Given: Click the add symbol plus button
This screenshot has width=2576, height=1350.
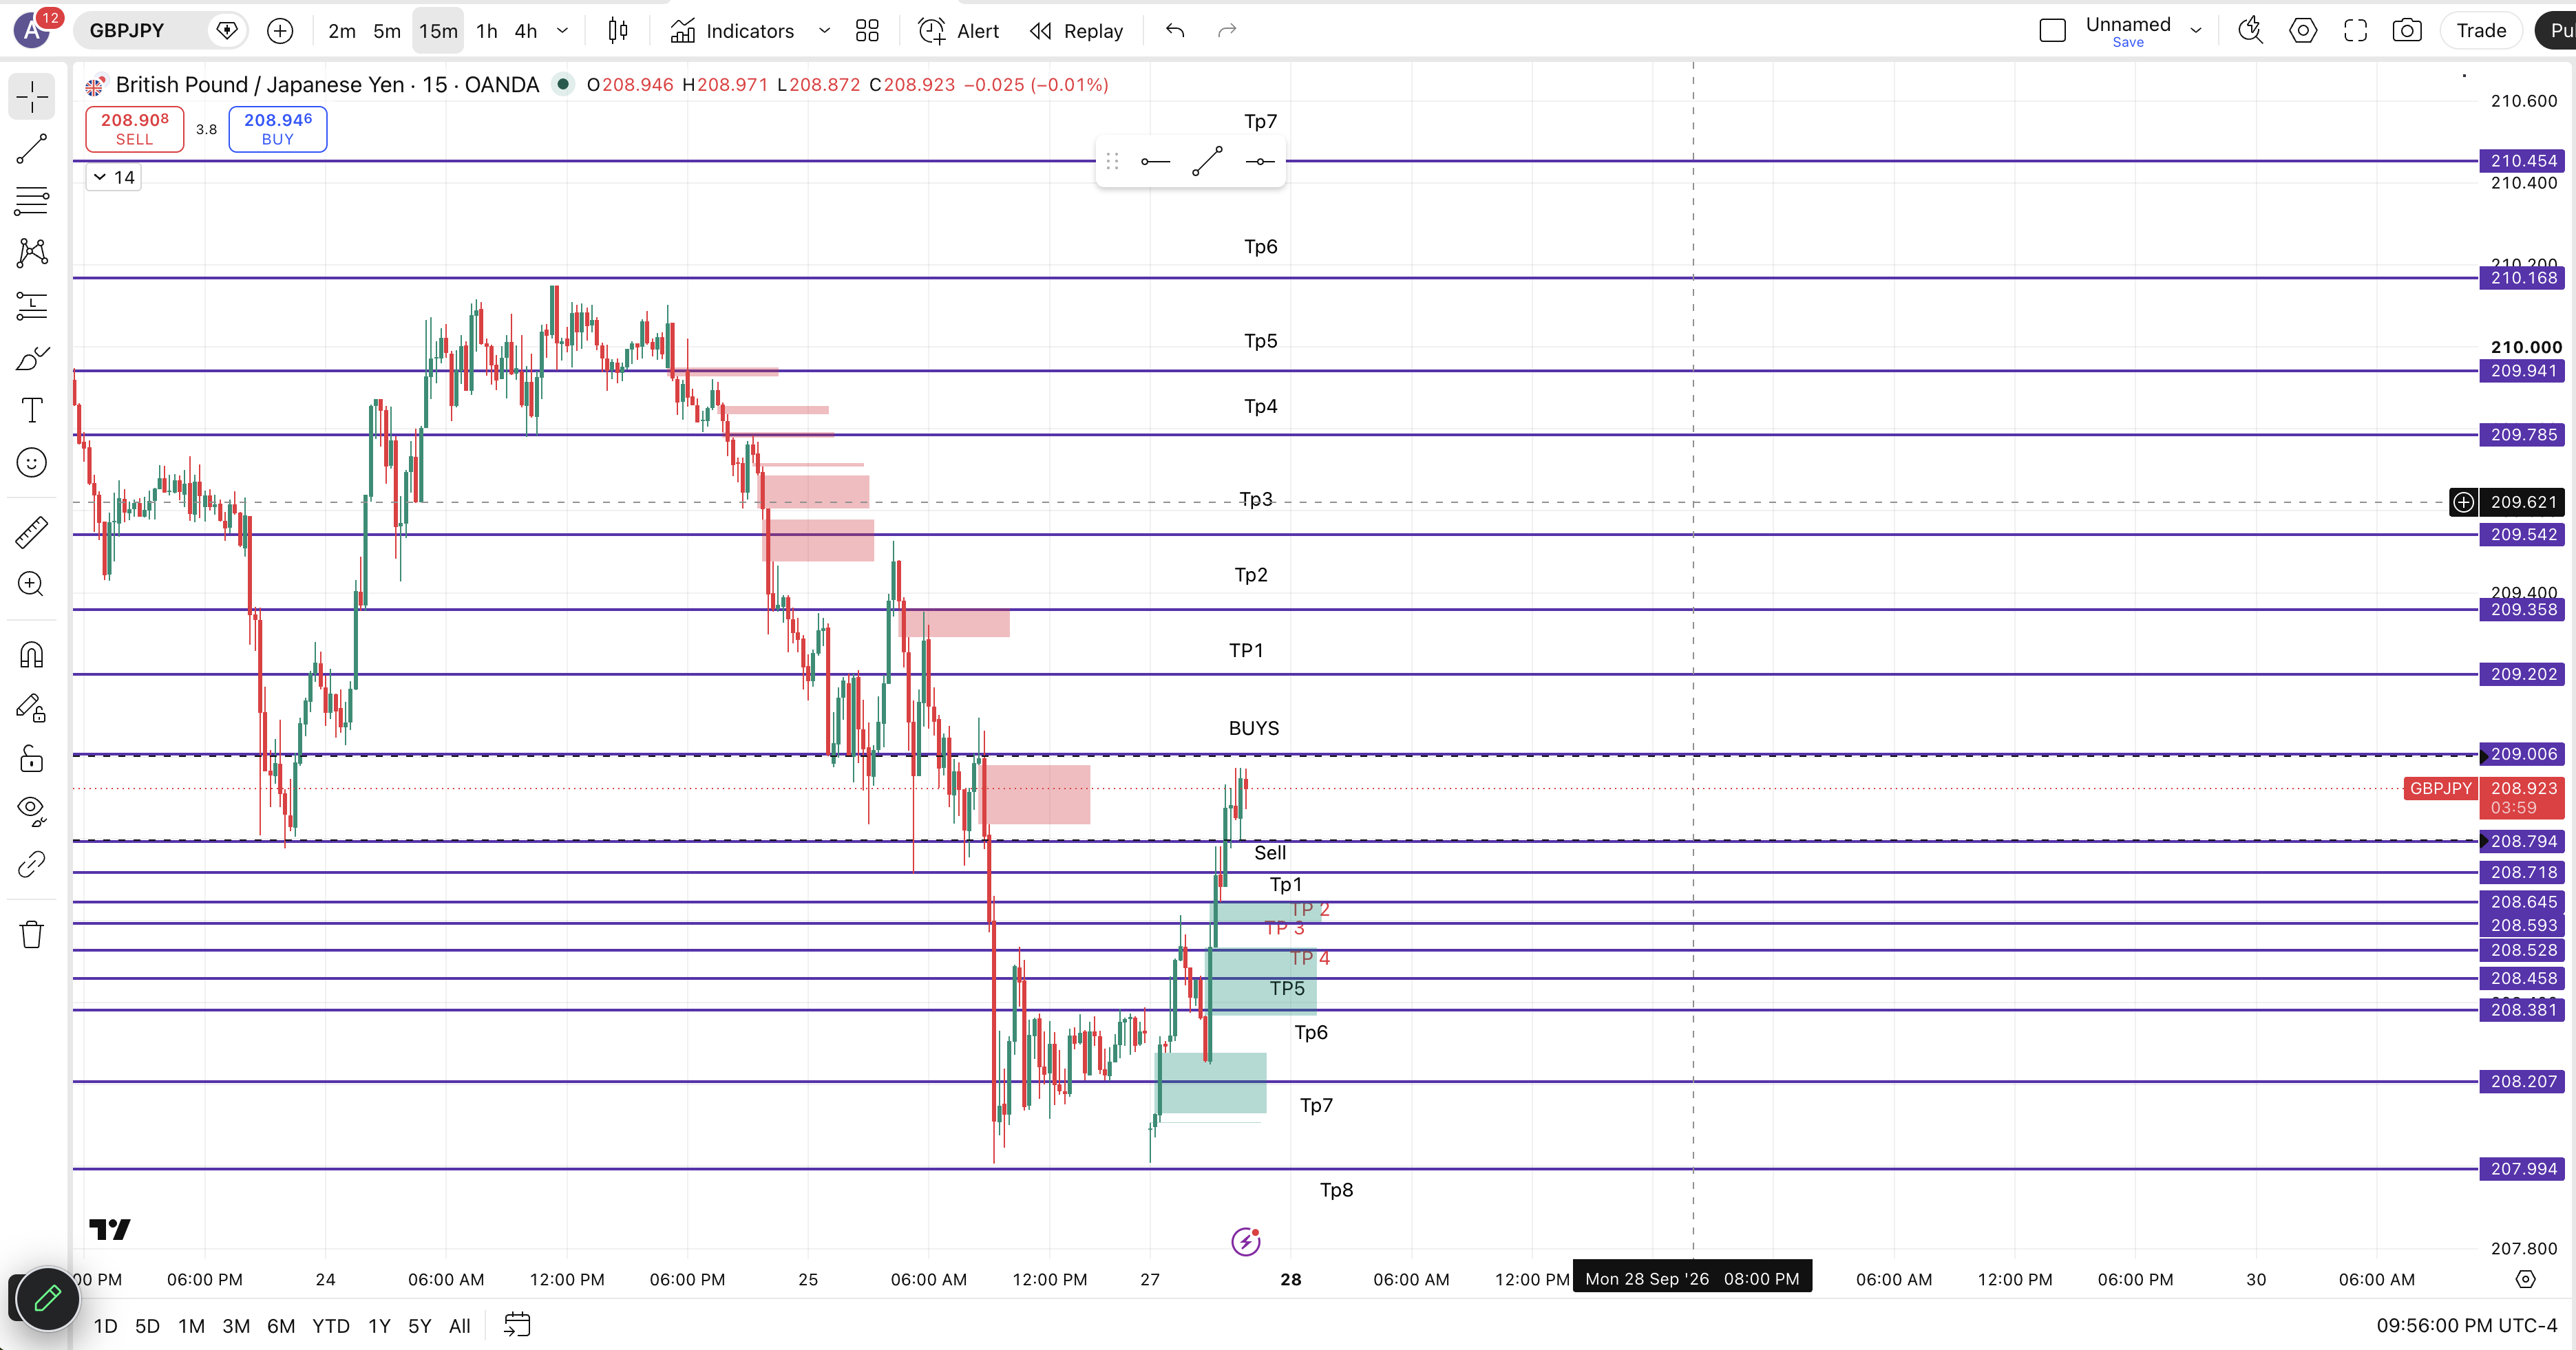Looking at the screenshot, I should [280, 31].
